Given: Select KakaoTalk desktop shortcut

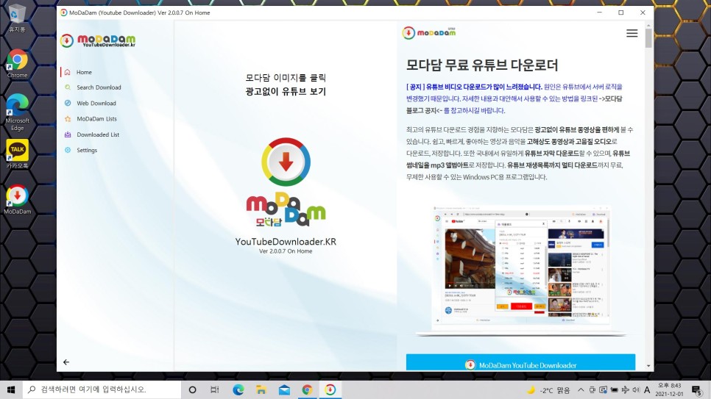Looking at the screenshot, I should [x=17, y=154].
